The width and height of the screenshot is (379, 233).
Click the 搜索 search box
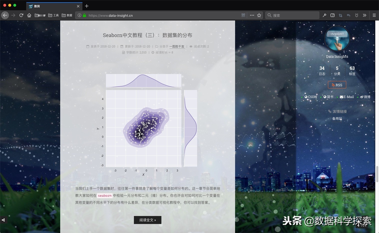292,15
